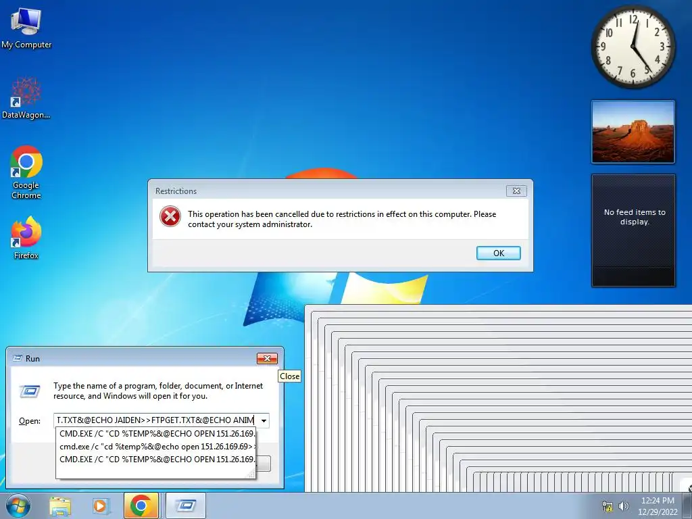Image resolution: width=692 pixels, height=519 pixels.
Task: Open Windows Explorer from the taskbar
Action: pos(60,506)
